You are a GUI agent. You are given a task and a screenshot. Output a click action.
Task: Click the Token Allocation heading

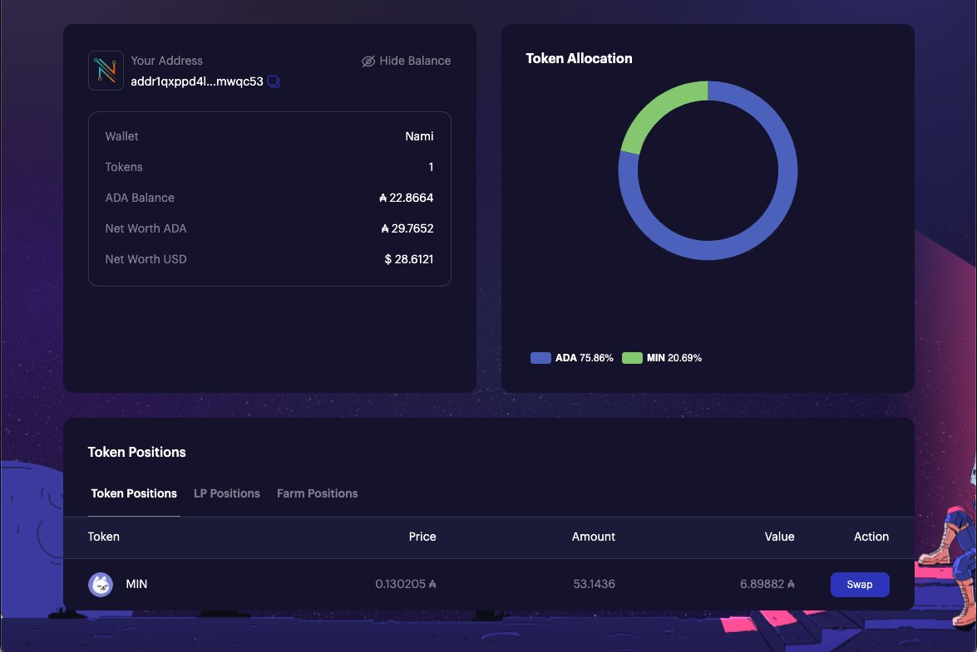tap(579, 58)
